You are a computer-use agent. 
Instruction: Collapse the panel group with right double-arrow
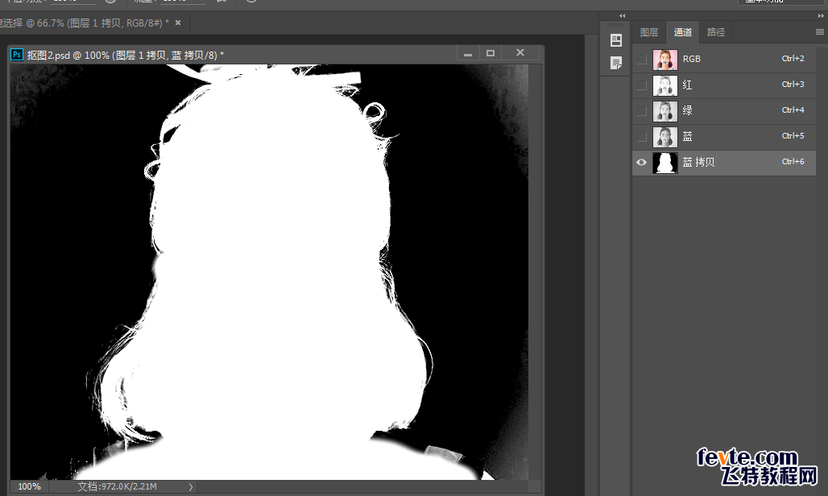click(821, 16)
